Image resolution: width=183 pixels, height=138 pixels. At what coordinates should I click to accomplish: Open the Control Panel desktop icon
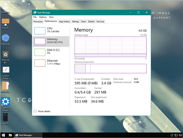coord(5,73)
